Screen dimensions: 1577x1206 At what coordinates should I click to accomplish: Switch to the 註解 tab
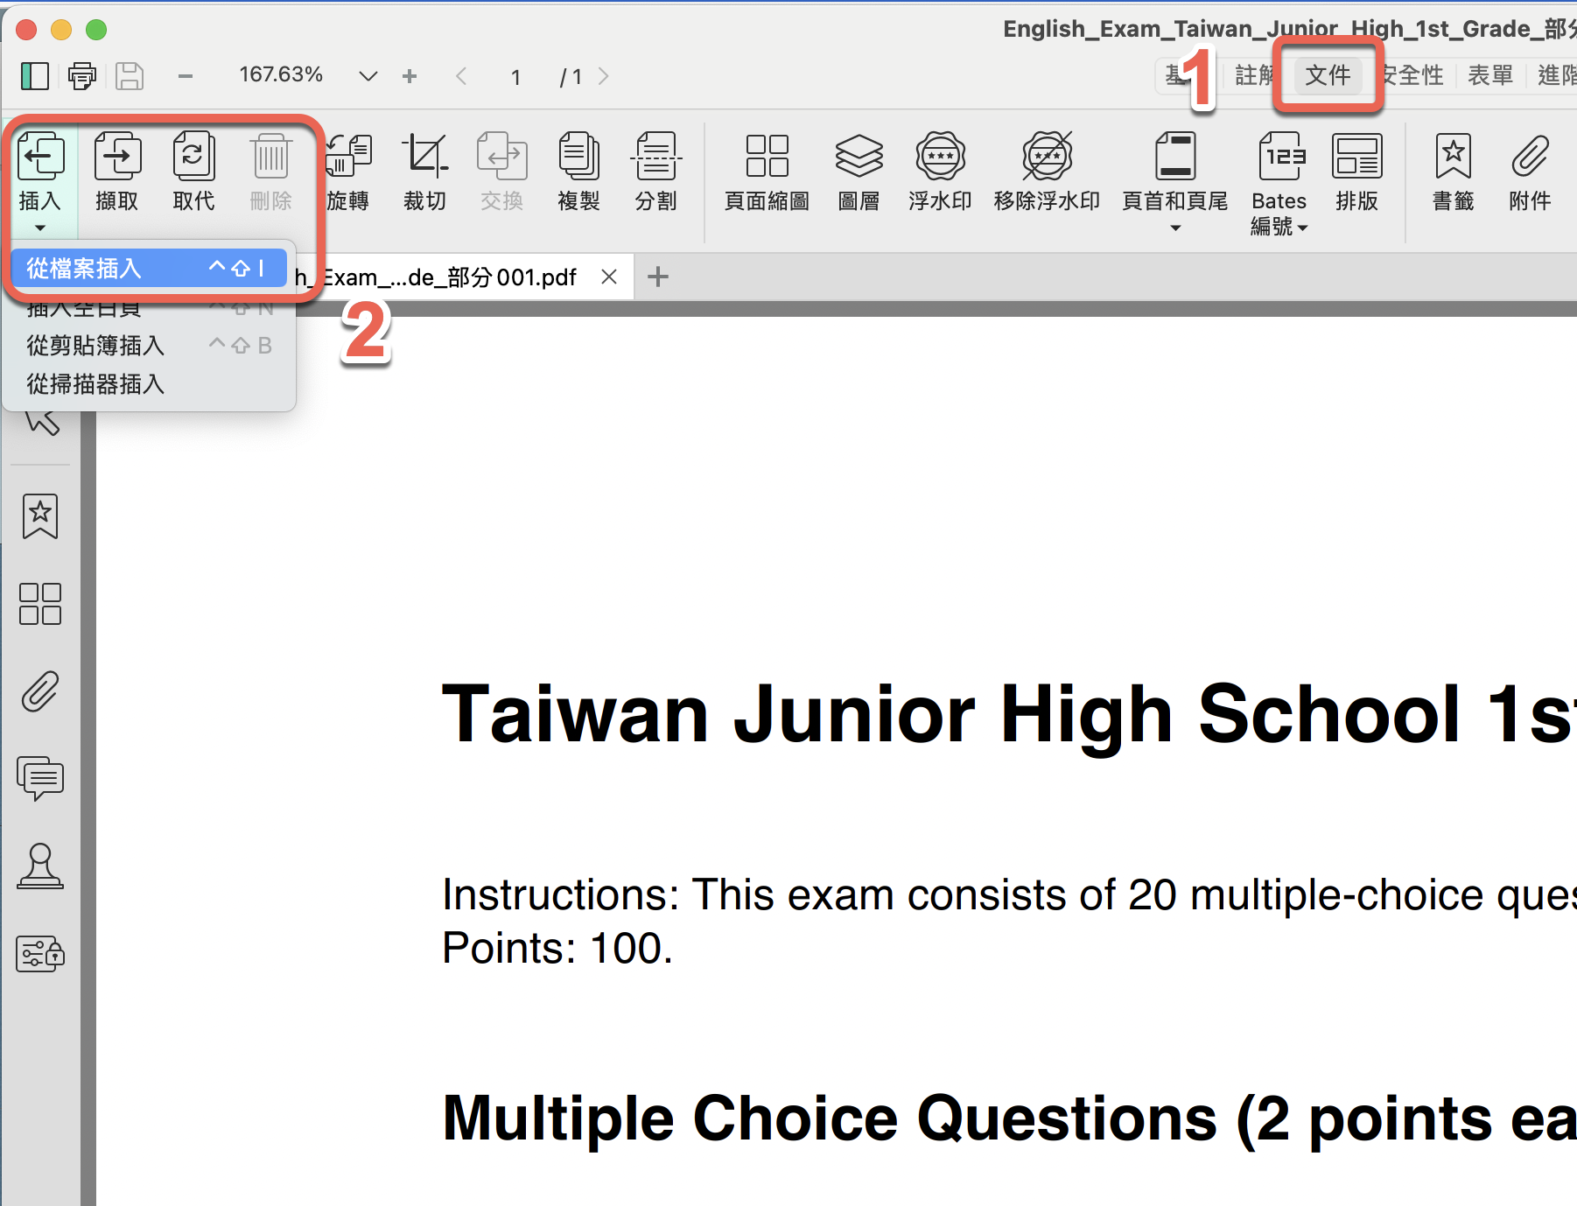point(1257,75)
